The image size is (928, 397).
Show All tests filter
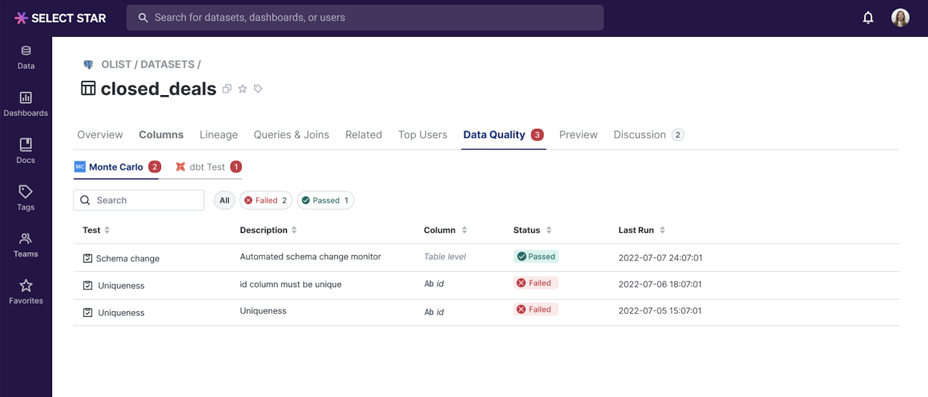(224, 200)
